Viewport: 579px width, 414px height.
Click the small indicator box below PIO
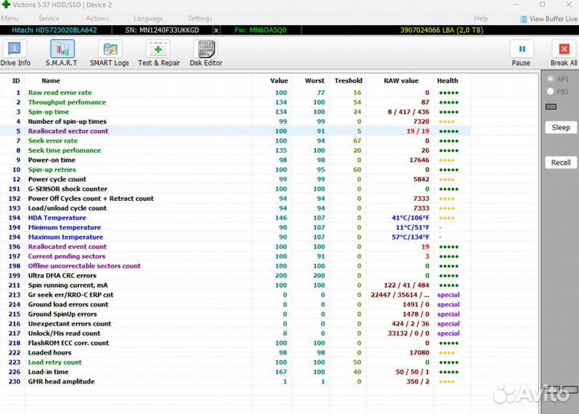pyautogui.click(x=551, y=106)
